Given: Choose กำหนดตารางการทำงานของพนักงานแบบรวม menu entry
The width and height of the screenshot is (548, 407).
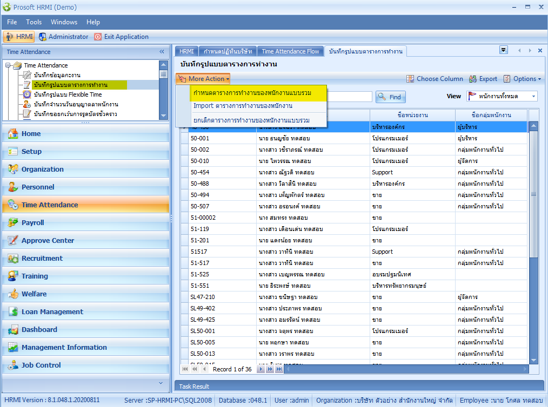Looking at the screenshot, I should coord(259,93).
